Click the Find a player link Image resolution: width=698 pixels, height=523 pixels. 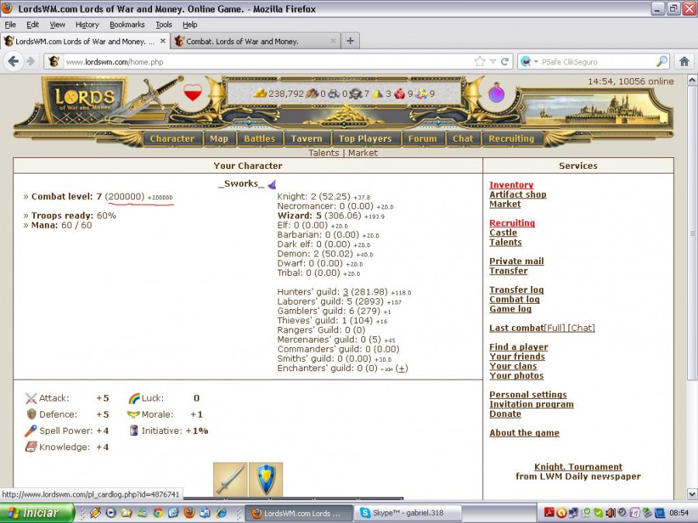pos(519,347)
